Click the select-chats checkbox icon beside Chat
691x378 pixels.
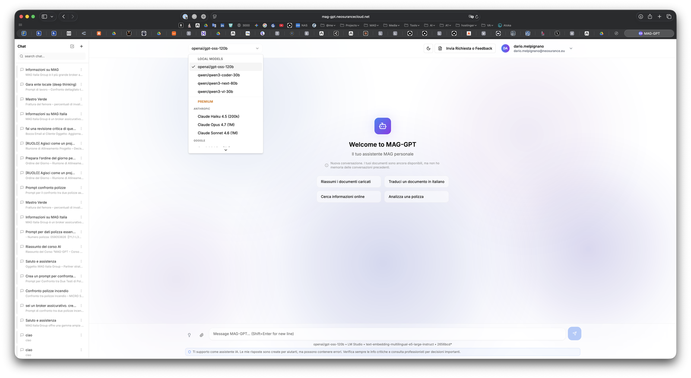(x=72, y=46)
